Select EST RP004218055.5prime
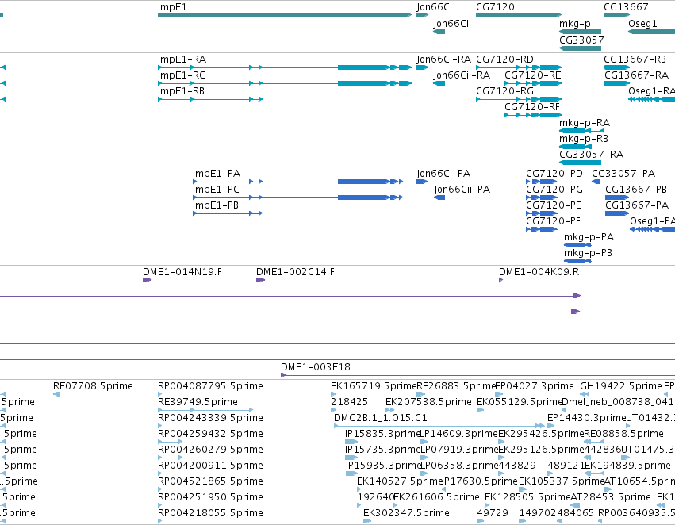The height and width of the screenshot is (525, 675). [x=160, y=521]
